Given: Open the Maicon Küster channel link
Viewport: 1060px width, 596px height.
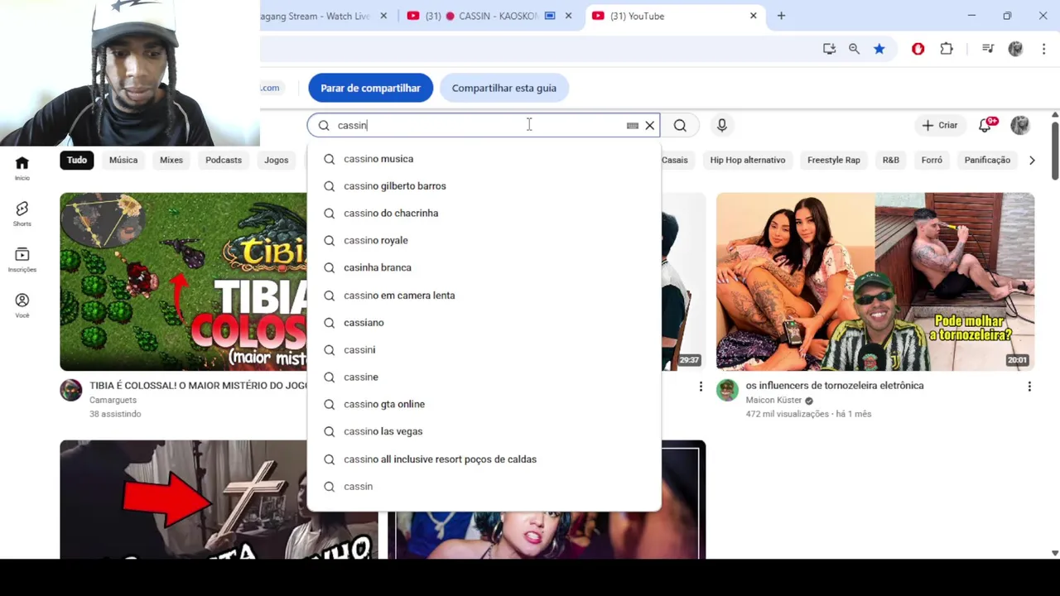Looking at the screenshot, I should pyautogui.click(x=773, y=401).
